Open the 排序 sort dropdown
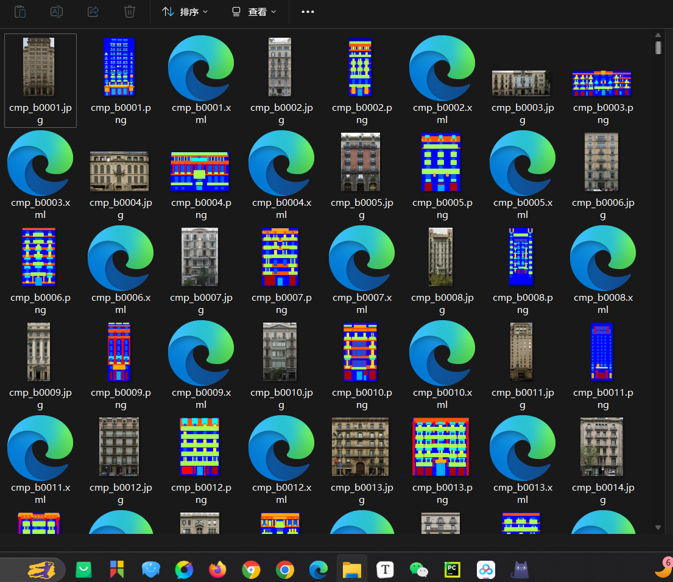 pos(185,12)
